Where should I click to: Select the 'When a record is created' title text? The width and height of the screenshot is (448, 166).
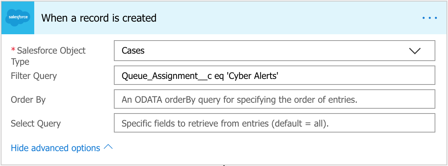tap(99, 18)
